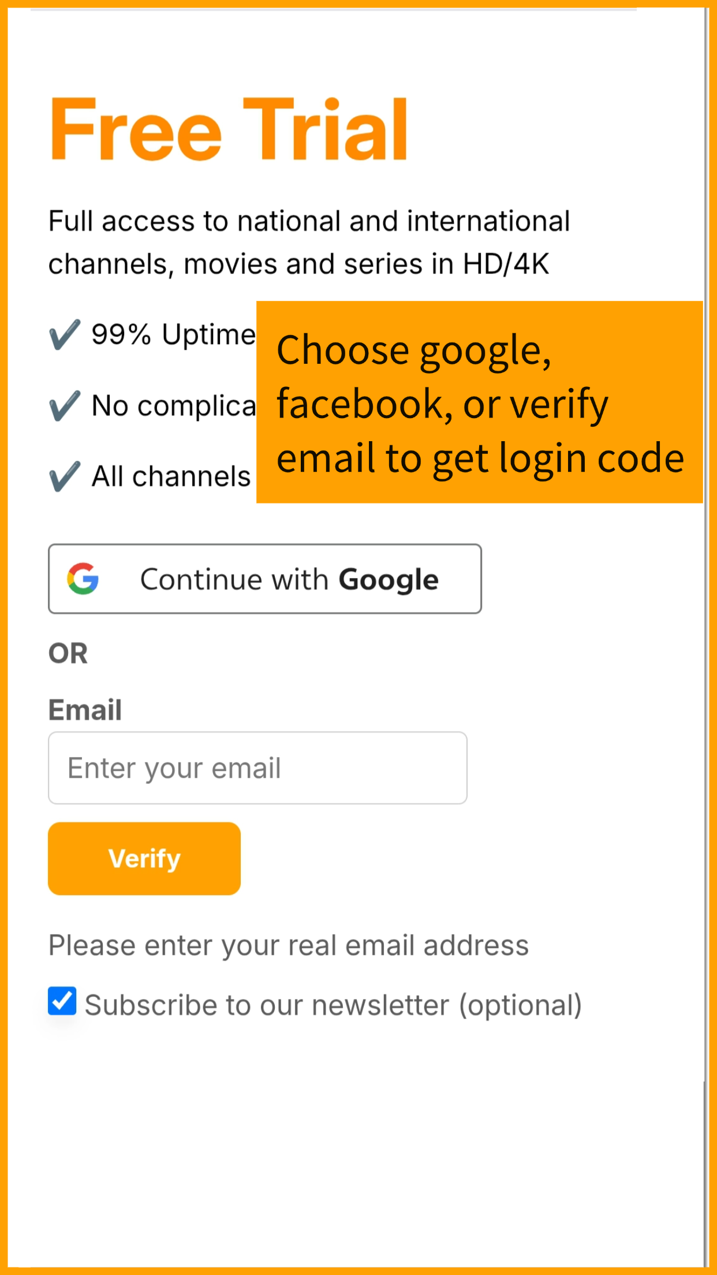
Task: Focus the Enter your email field
Action: point(257,768)
